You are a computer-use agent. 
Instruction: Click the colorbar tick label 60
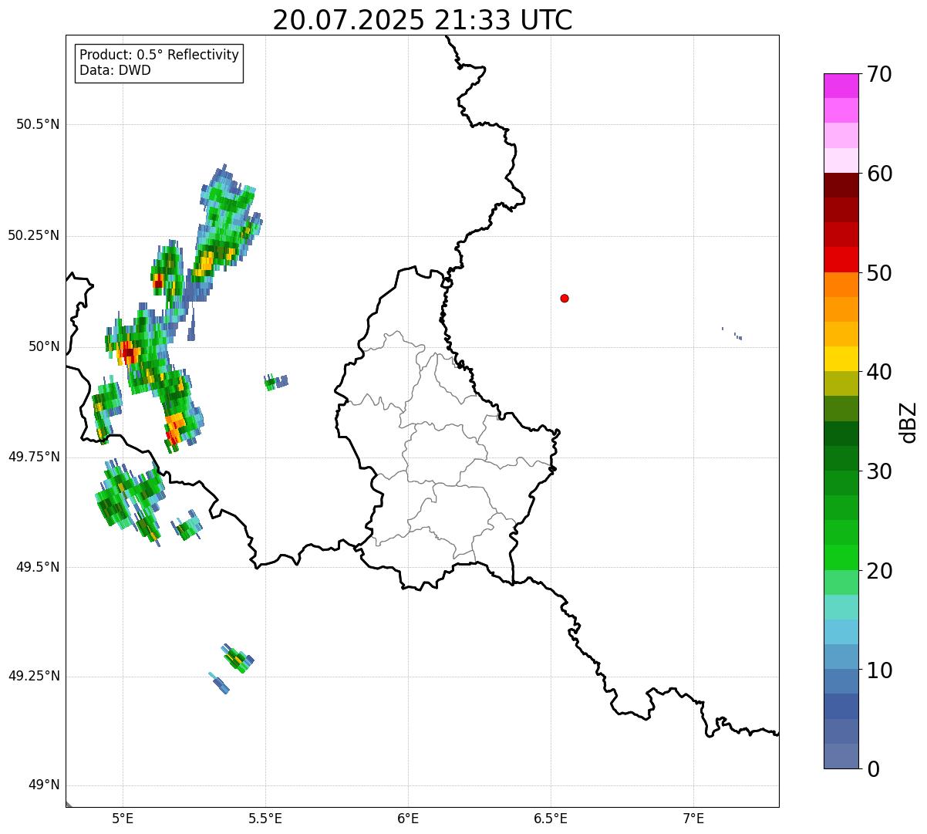pos(879,174)
